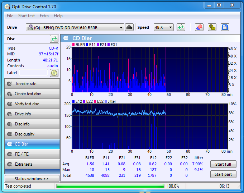Screen dimensions: 244x193
Task: Expand the Status window button
Action: pyautogui.click(x=32, y=179)
